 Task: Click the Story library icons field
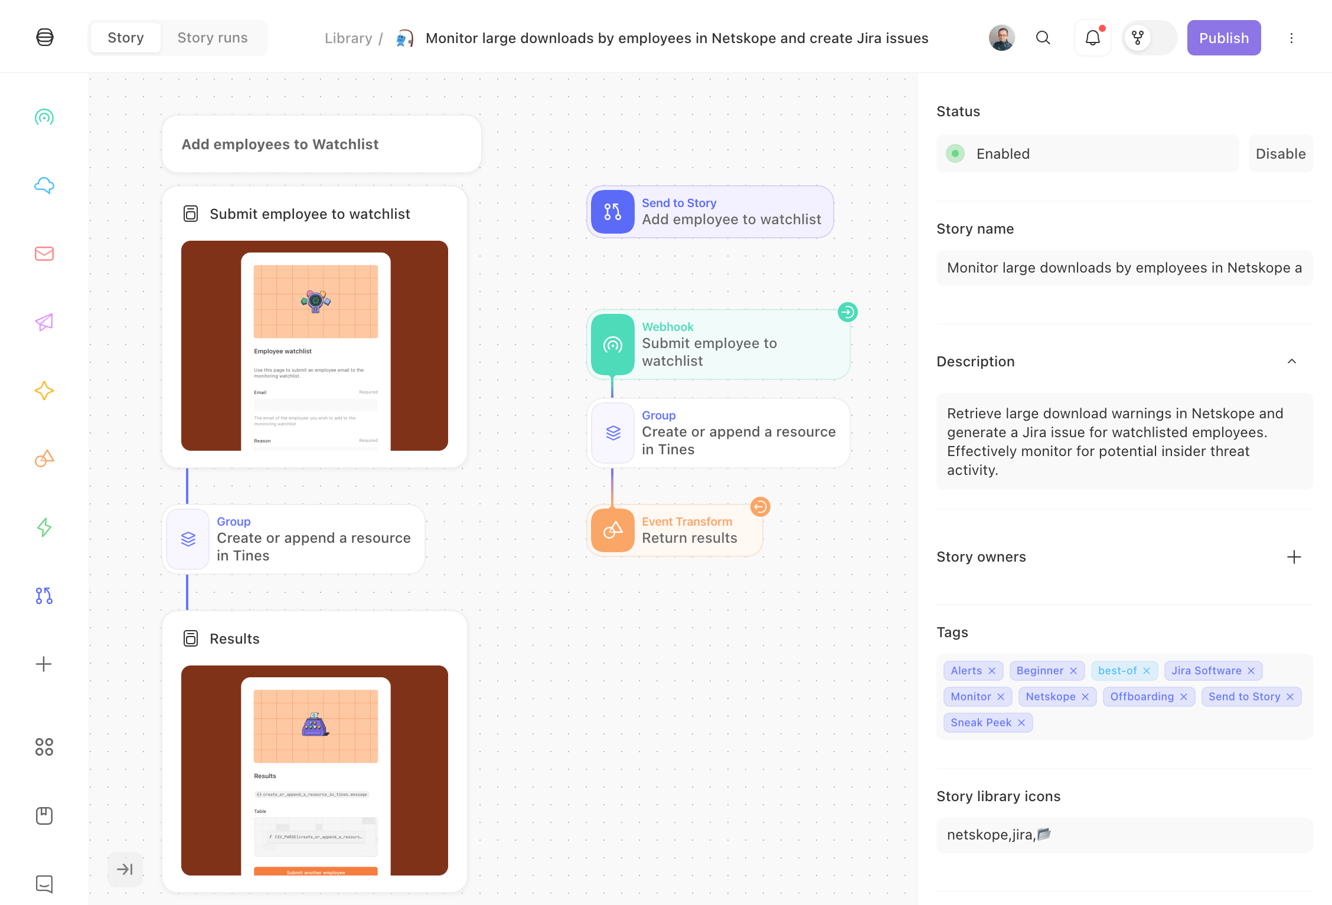[x=1124, y=835]
